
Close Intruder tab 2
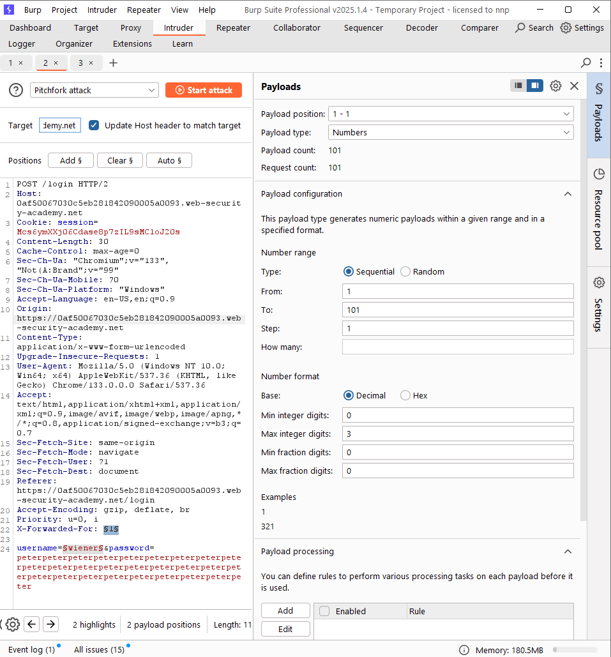[56, 63]
